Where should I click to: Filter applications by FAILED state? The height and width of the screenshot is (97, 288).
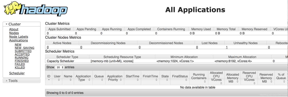point(20,64)
